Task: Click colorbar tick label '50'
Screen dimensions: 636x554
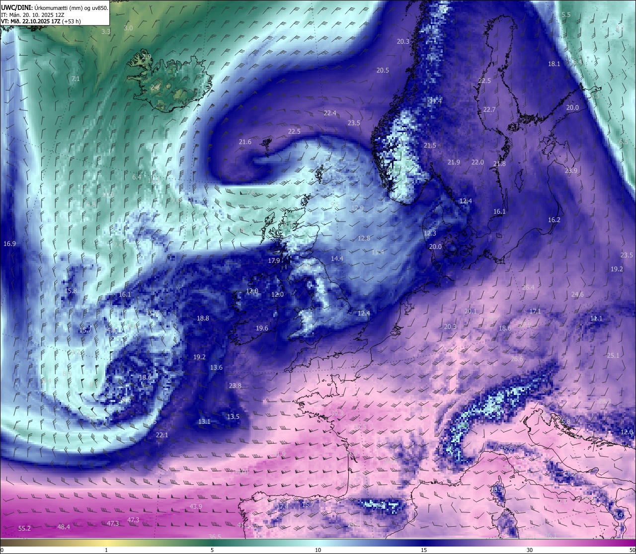Action: click(x=632, y=550)
